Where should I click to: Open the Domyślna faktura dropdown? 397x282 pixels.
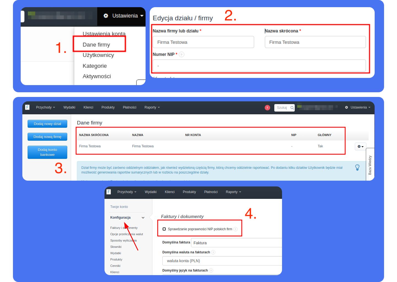[x=237, y=243]
